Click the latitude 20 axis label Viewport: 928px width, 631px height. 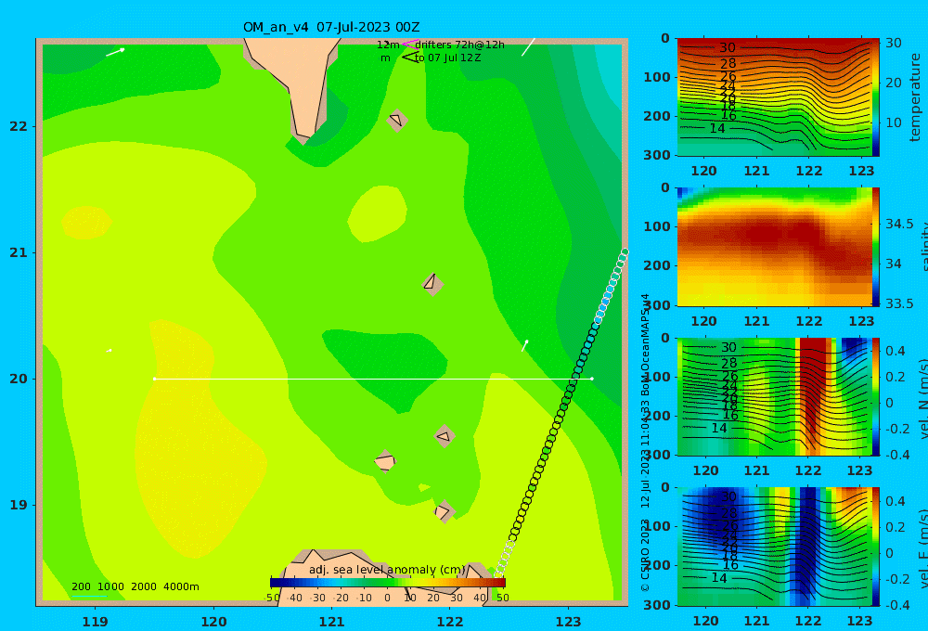coord(19,379)
